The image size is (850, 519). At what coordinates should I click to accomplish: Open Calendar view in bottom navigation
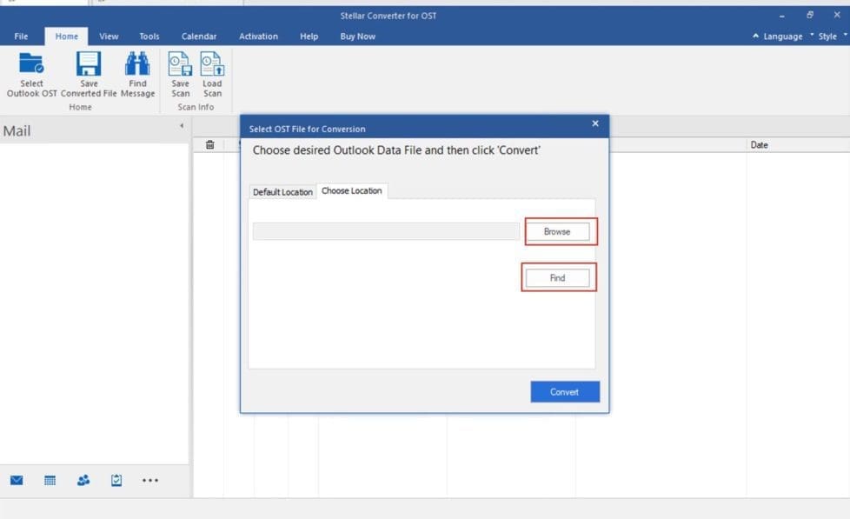pyautogui.click(x=50, y=480)
